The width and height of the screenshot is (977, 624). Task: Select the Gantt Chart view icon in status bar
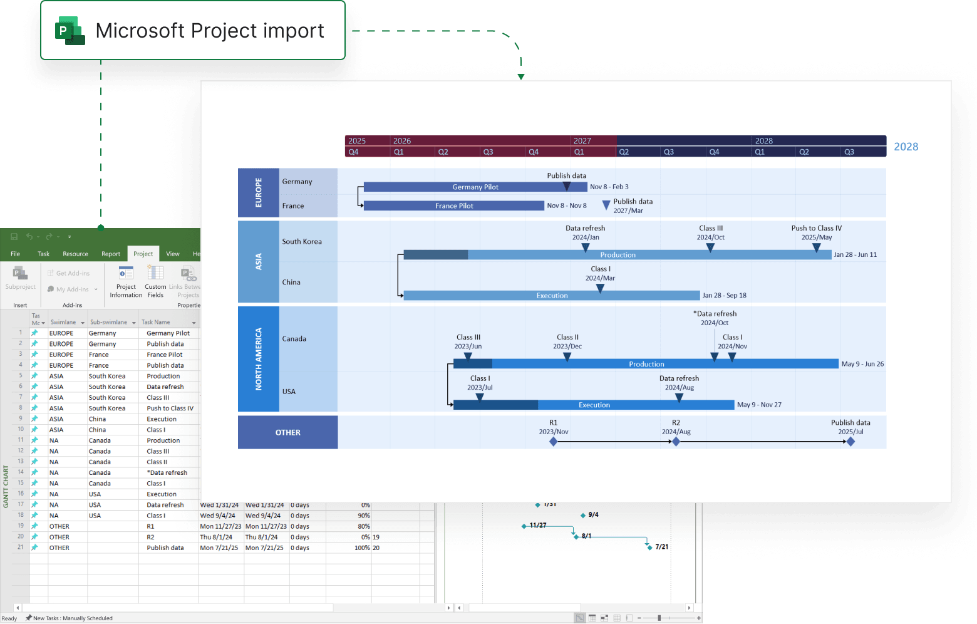point(580,618)
